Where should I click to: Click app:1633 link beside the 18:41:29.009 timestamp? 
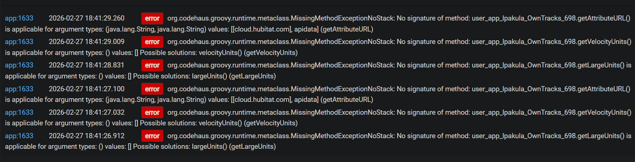pyautogui.click(x=19, y=42)
